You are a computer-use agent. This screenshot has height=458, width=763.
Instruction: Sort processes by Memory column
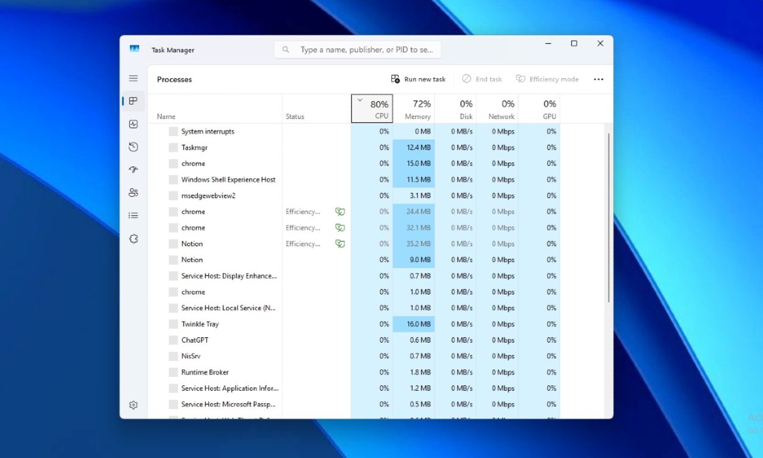click(414, 109)
